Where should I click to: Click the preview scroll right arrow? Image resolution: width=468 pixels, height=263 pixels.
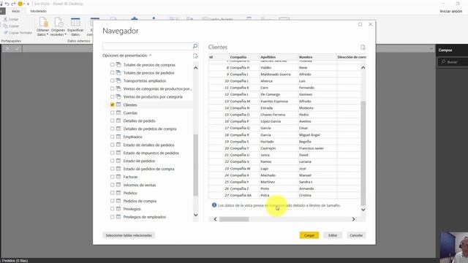click(353, 219)
